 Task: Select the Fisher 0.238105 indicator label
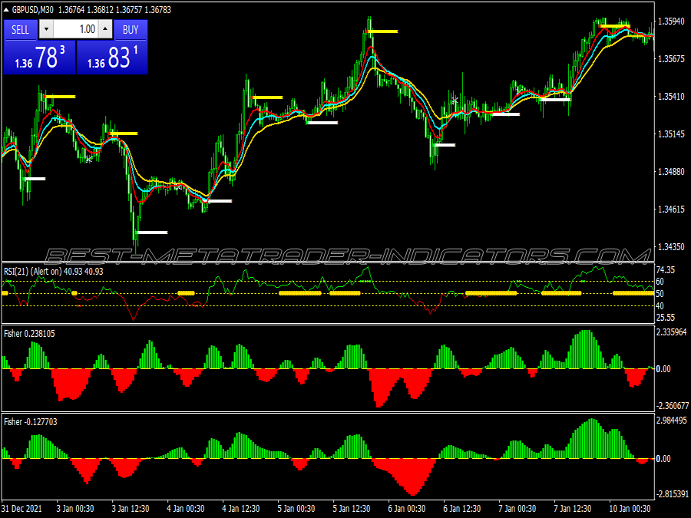click(29, 334)
